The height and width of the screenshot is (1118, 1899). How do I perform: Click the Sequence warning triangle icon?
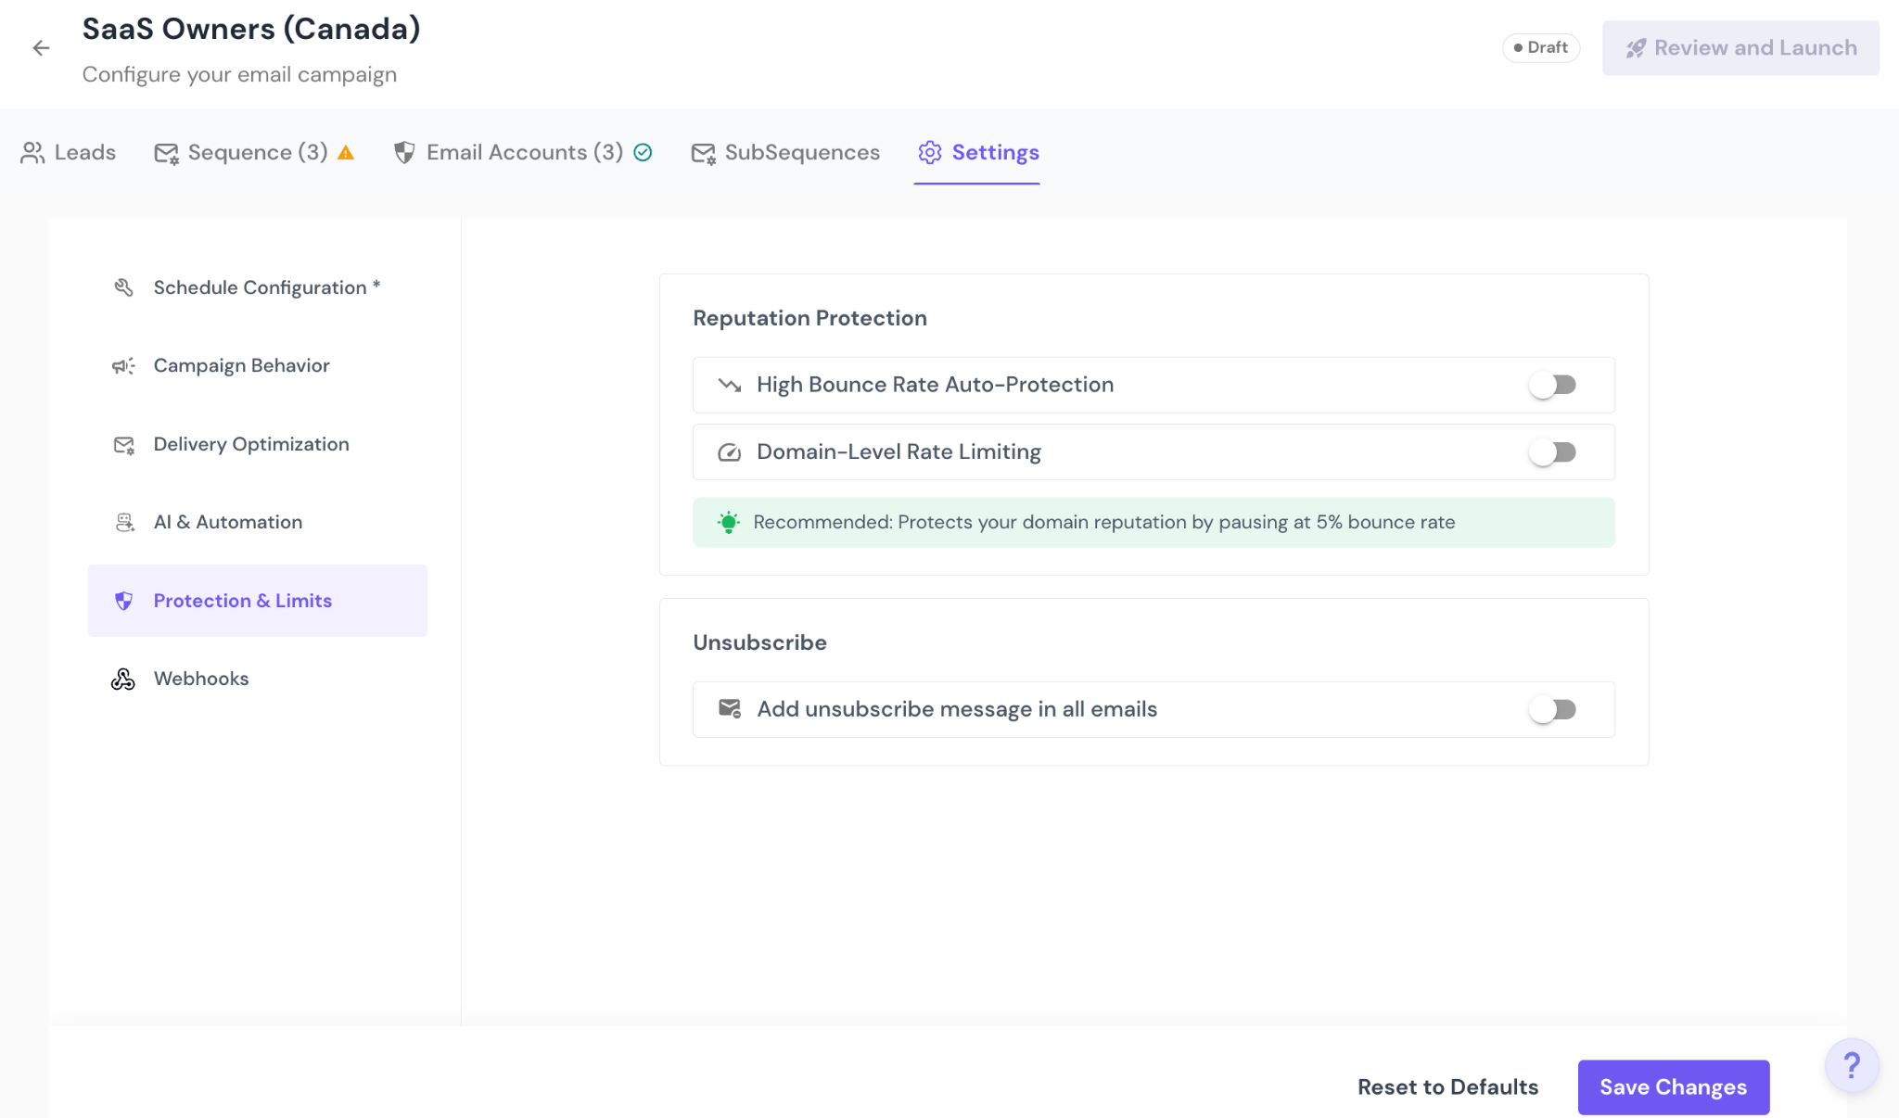pos(346,153)
